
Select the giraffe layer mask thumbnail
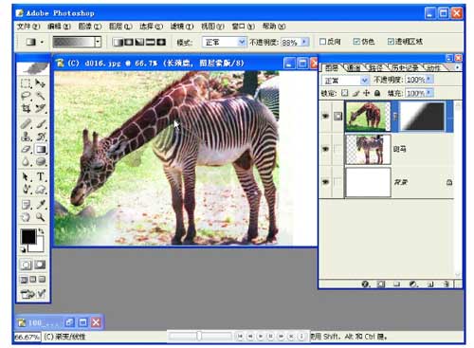[x=422, y=116]
